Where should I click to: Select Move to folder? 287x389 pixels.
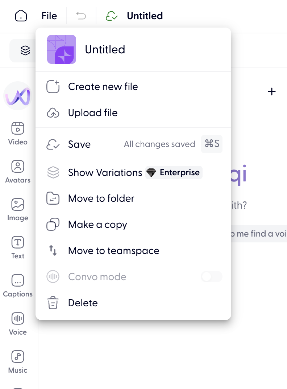click(133, 198)
